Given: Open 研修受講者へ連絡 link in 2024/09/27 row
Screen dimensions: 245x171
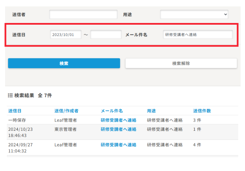Looking at the screenshot, I should pyautogui.click(x=118, y=145).
